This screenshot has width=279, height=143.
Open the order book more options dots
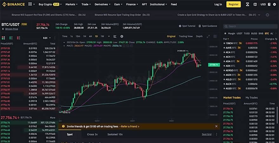point(55,38)
